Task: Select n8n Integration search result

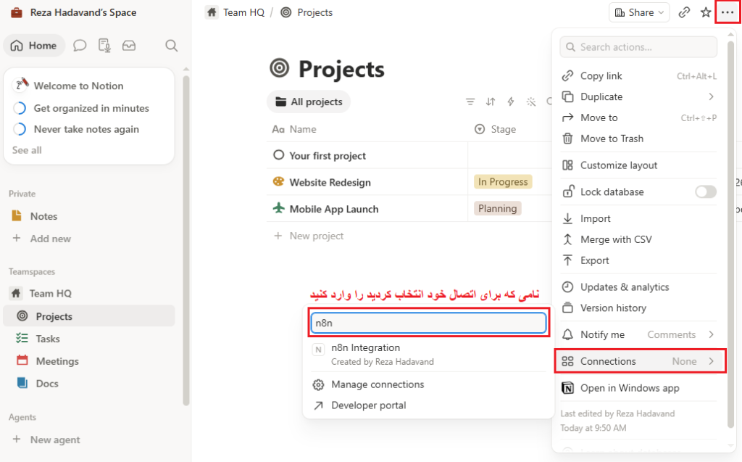Action: click(x=428, y=355)
